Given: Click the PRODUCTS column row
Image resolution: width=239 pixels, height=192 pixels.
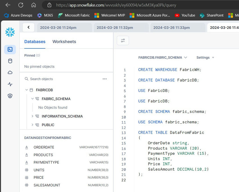Looking at the screenshot, I should tap(66, 155).
